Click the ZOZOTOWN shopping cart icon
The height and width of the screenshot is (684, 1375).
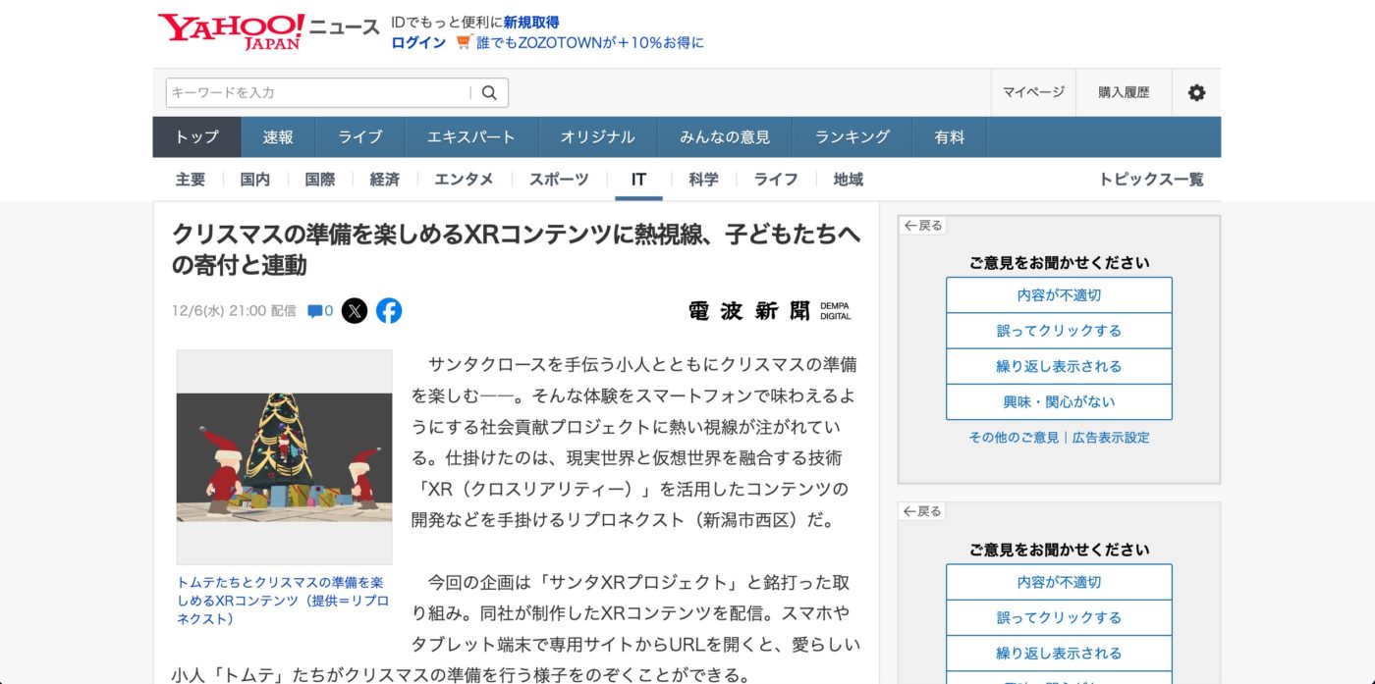[465, 42]
